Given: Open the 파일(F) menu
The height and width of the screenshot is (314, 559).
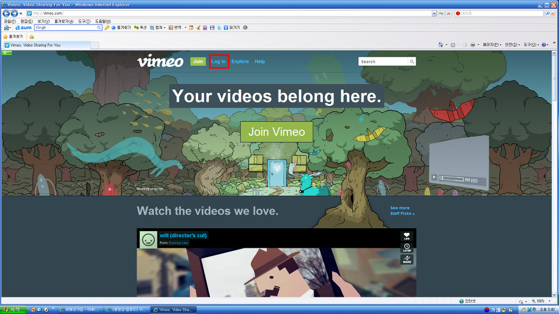Looking at the screenshot, I should click(x=9, y=21).
